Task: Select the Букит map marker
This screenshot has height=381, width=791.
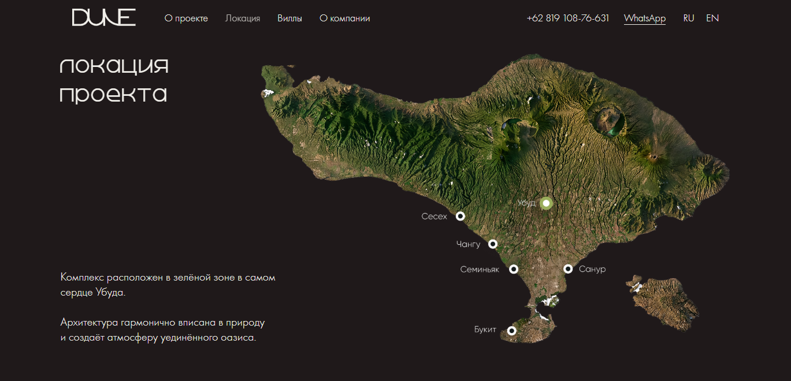Action: click(x=511, y=331)
